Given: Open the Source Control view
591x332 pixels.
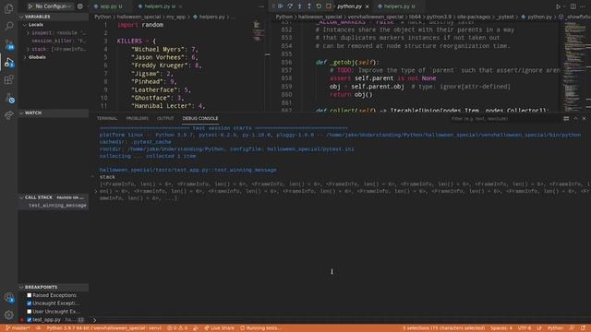Looking at the screenshot, I should pos(8,44).
